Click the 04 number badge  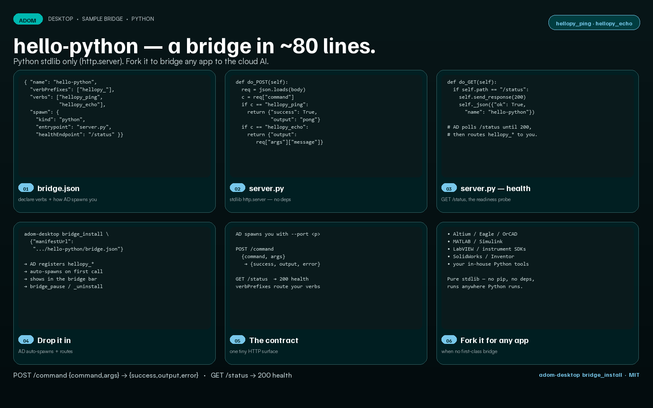coord(26,340)
